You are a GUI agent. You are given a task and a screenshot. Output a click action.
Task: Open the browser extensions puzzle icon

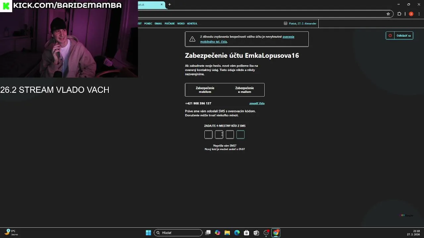399,14
